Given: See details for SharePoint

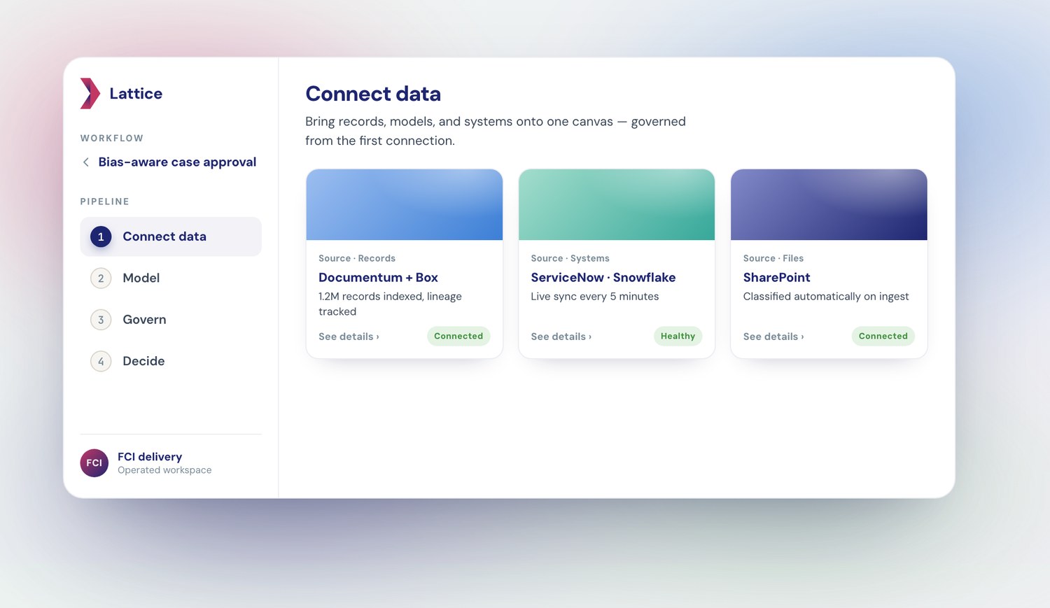Looking at the screenshot, I should (773, 337).
